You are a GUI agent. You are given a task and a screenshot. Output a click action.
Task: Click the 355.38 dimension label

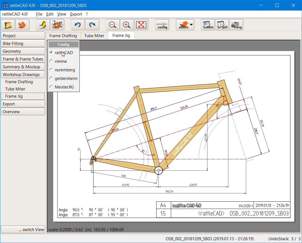pyautogui.click(x=262, y=123)
